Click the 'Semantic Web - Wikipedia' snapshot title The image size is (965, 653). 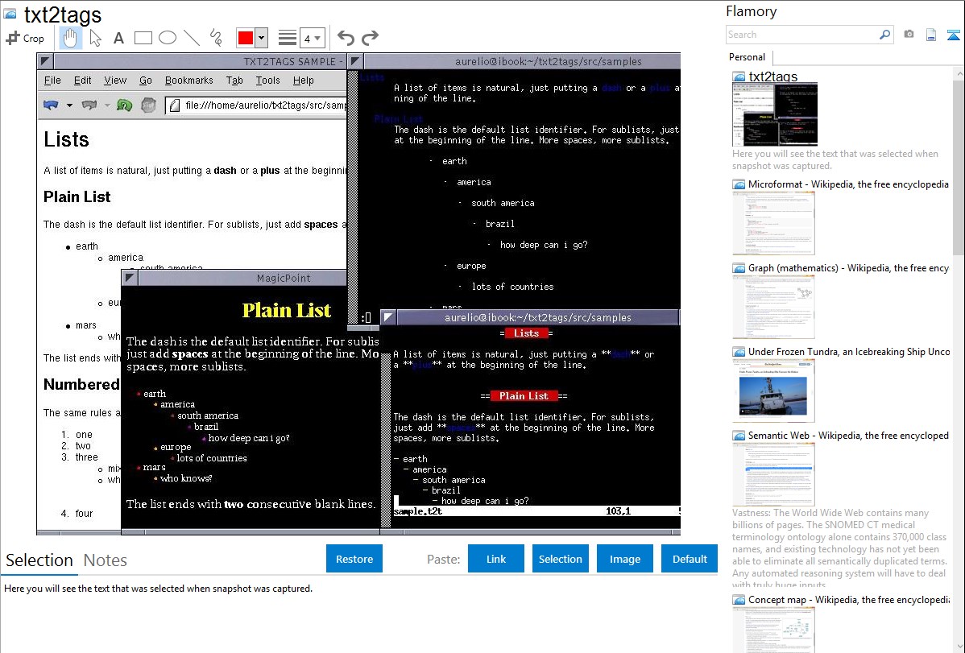click(848, 435)
